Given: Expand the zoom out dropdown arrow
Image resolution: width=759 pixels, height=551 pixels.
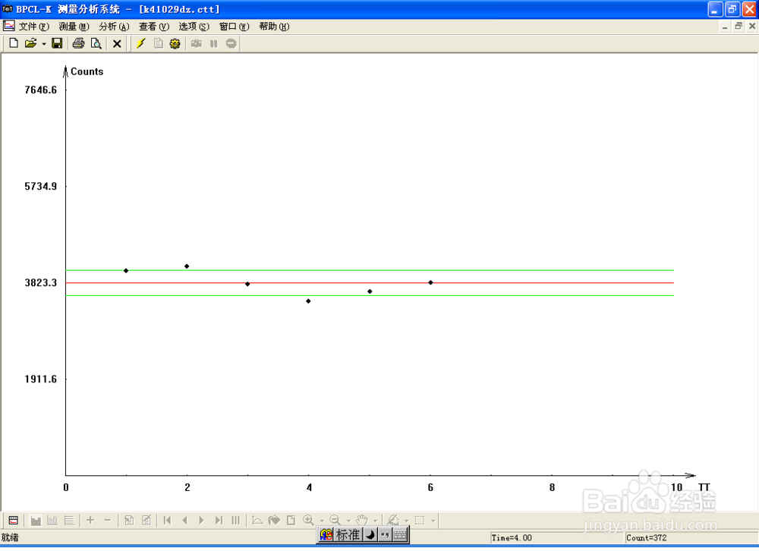Looking at the screenshot, I should pyautogui.click(x=348, y=521).
